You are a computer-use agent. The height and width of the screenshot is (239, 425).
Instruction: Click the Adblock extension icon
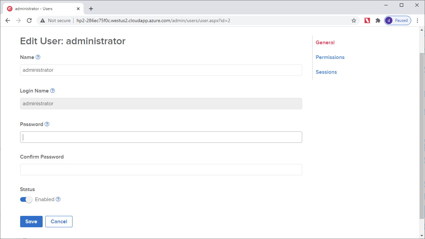(367, 20)
